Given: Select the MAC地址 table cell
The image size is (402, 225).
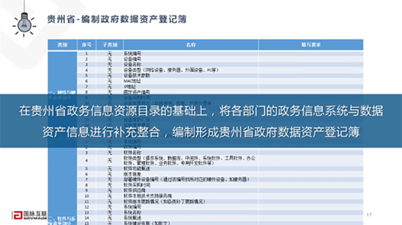Looking at the screenshot, I should (x=190, y=81).
